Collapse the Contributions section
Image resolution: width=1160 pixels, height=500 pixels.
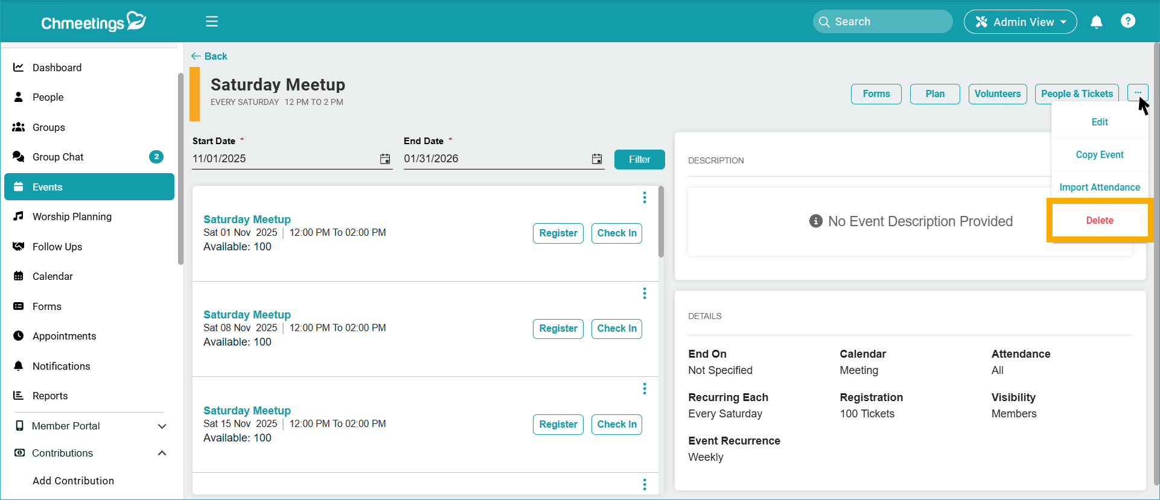[162, 453]
